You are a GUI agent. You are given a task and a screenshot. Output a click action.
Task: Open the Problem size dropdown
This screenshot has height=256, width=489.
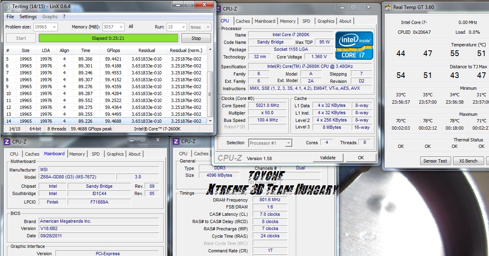click(x=46, y=27)
